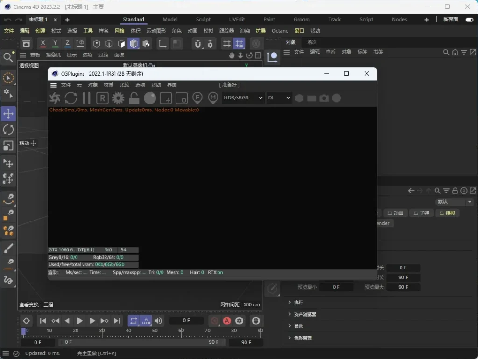This screenshot has width=478, height=359.
Task: Toggle timeline loop playback button
Action: tap(134, 321)
